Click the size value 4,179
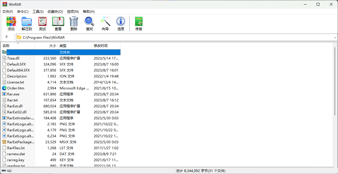The image size is (338, 174). pos(52,130)
